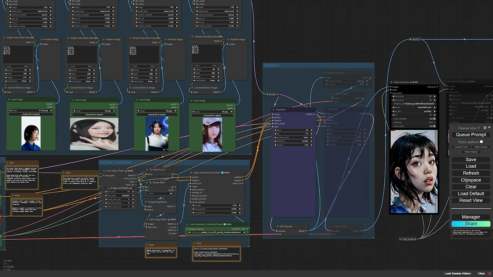The image size is (493, 277).
Task: Click the queue panel drag handle
Action: tap(453, 128)
